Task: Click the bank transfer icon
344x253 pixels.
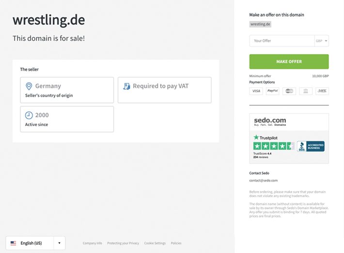Action: 306,91
